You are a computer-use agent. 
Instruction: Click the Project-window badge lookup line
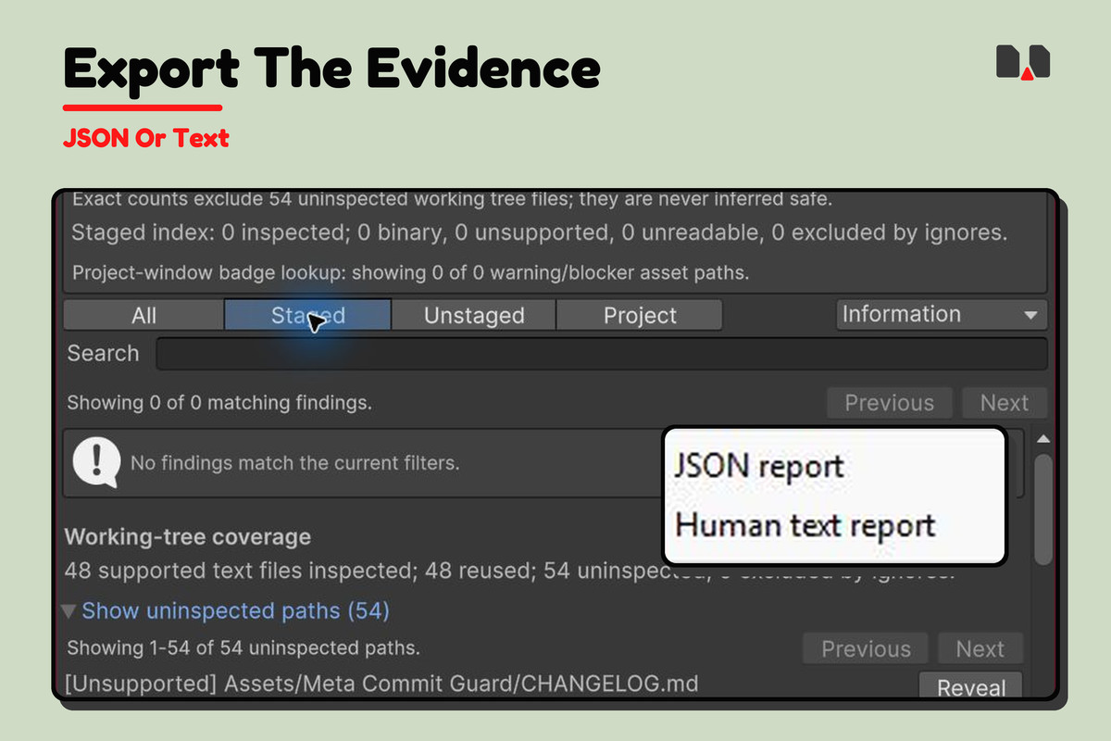(x=410, y=273)
